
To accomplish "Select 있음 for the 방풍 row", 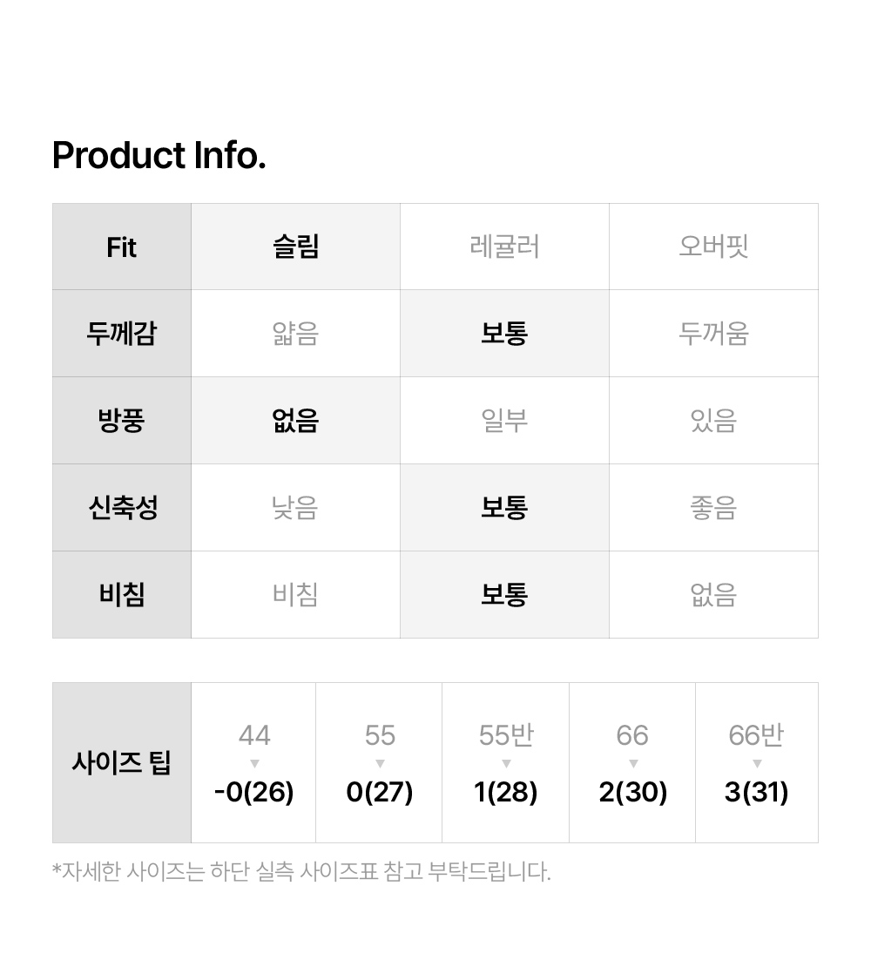I will [x=713, y=421].
